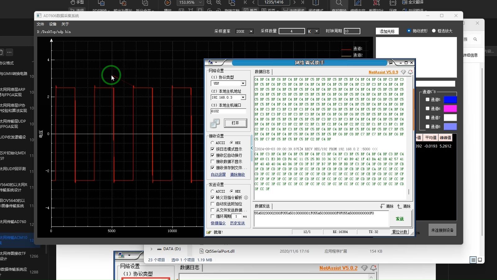This screenshot has height=280, width=497.
Task: Select the 数据日志 tab
Action: tap(262, 72)
